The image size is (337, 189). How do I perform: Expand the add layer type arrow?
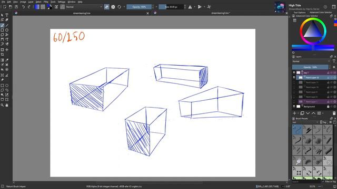pos(298,113)
